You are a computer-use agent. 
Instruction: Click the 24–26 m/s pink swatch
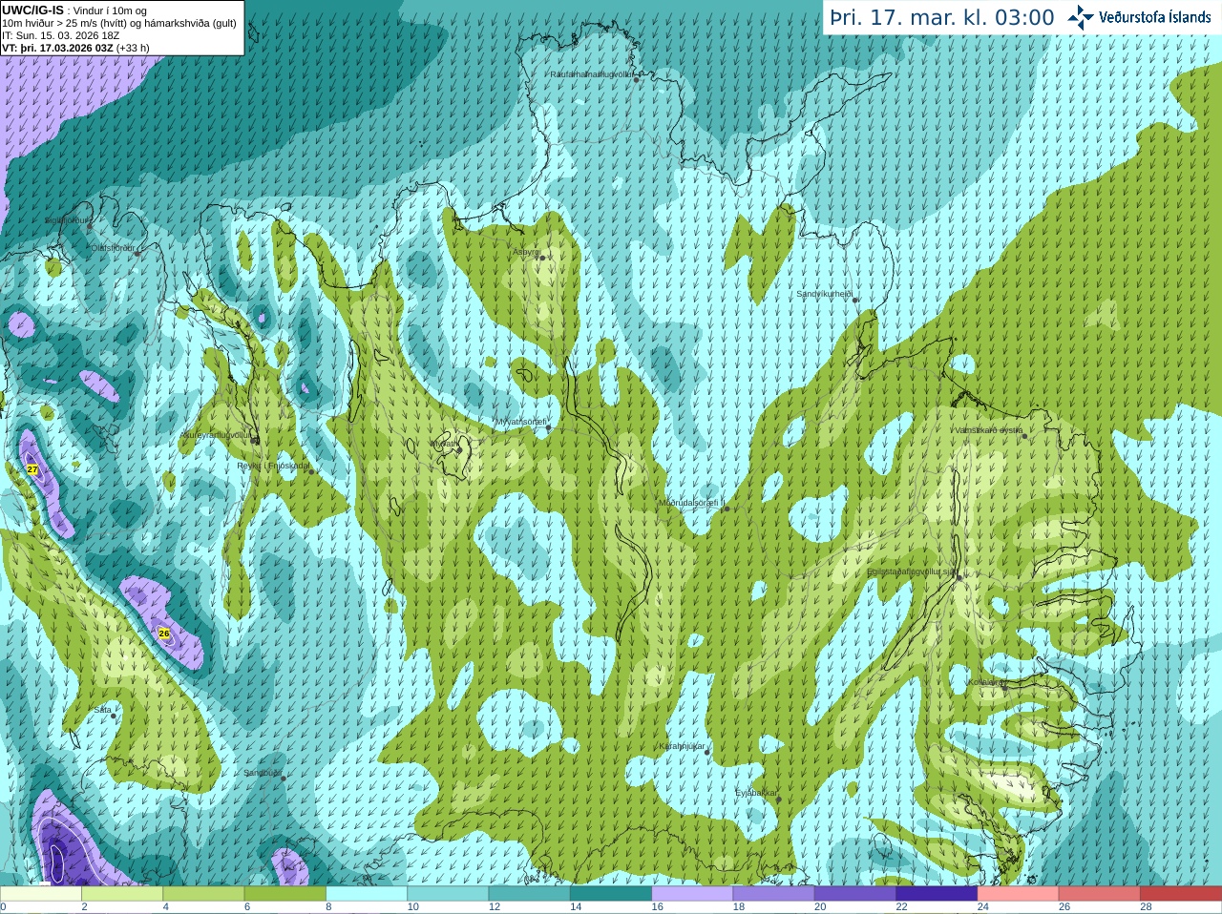1018,894
